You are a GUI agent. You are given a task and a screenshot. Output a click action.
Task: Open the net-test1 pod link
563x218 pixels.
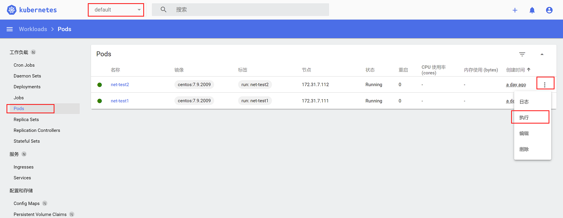point(120,101)
